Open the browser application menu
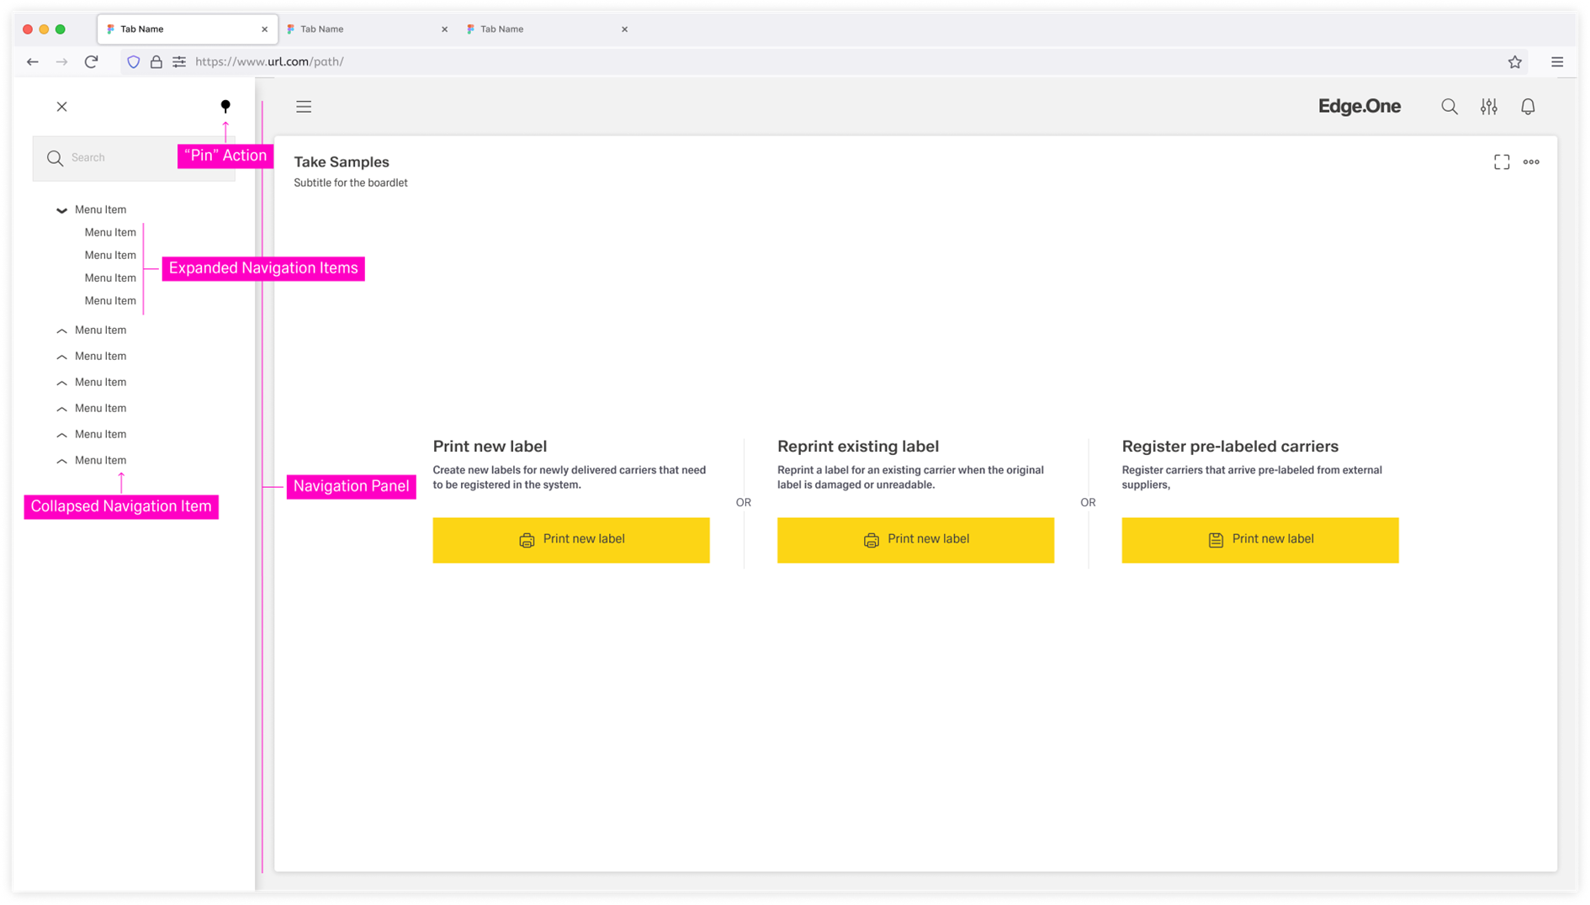This screenshot has width=1590, height=905. [x=1557, y=62]
